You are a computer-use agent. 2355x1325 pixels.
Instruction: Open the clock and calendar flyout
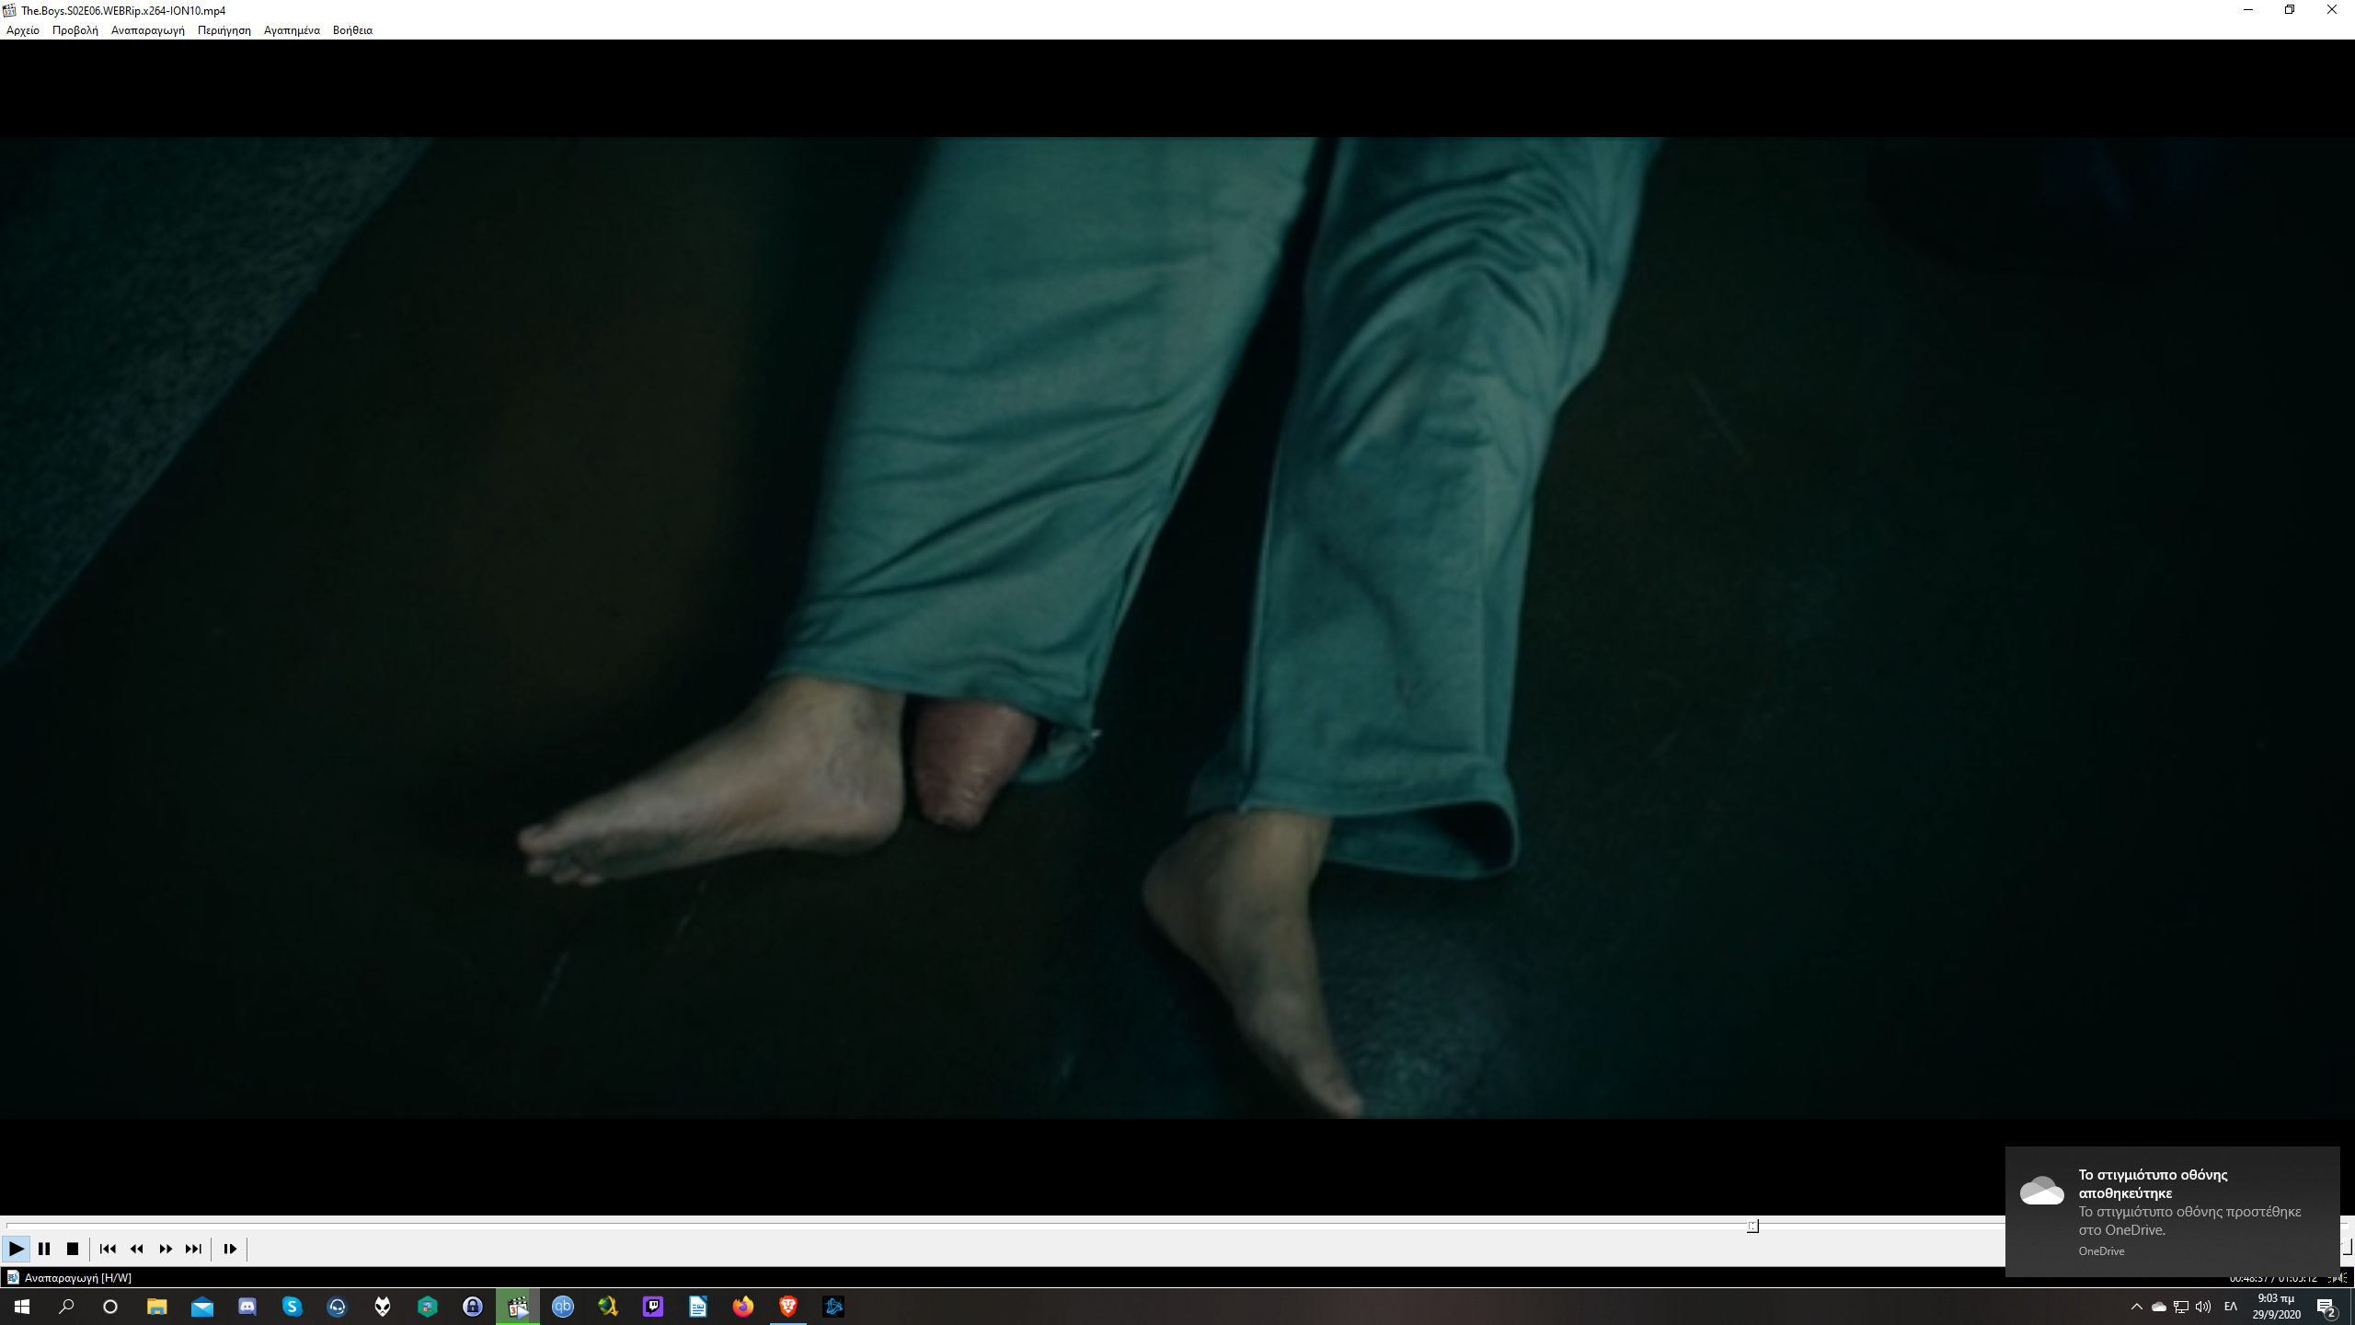pos(2277,1307)
